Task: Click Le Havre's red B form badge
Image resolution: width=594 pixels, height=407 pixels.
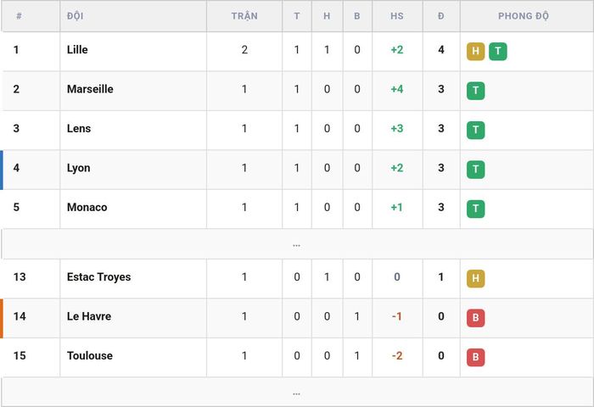Action: [475, 318]
